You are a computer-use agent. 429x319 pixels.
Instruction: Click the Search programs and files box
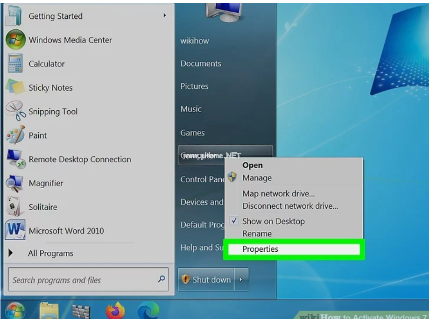82,280
